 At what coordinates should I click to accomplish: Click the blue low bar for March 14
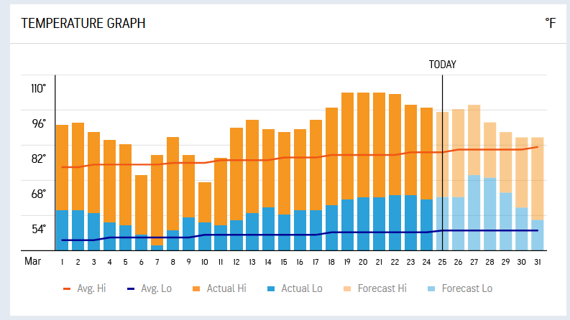click(x=268, y=229)
